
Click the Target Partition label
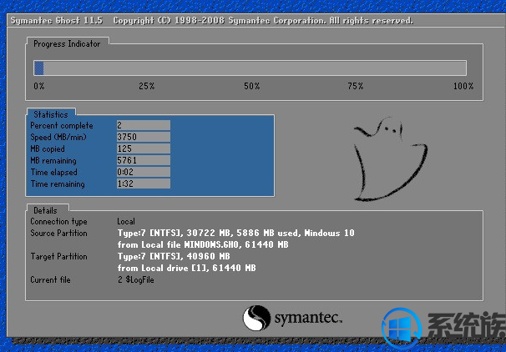point(59,257)
